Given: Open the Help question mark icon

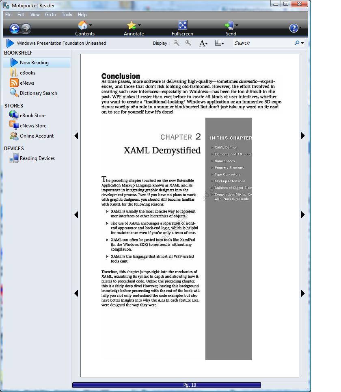Looking at the screenshot, I should point(294,28).
